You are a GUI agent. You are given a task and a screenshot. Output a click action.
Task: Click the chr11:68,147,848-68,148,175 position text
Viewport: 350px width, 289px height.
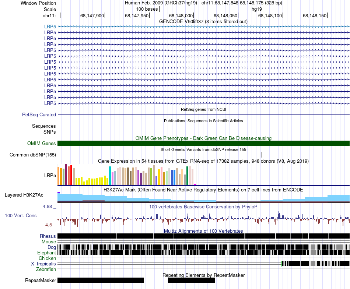tap(242, 3)
